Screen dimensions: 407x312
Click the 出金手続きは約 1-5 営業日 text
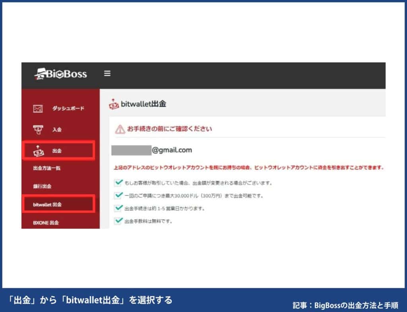(x=165, y=209)
